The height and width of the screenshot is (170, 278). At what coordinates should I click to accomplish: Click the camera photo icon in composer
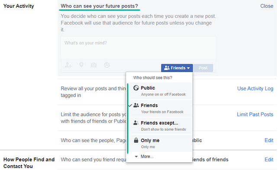coord(94,65)
